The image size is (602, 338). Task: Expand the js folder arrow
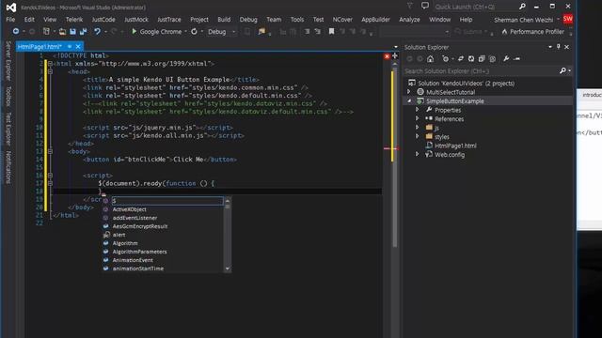coord(418,128)
